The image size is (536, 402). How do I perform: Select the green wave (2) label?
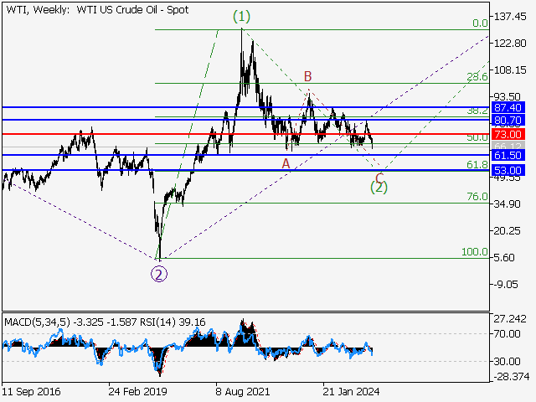379,188
